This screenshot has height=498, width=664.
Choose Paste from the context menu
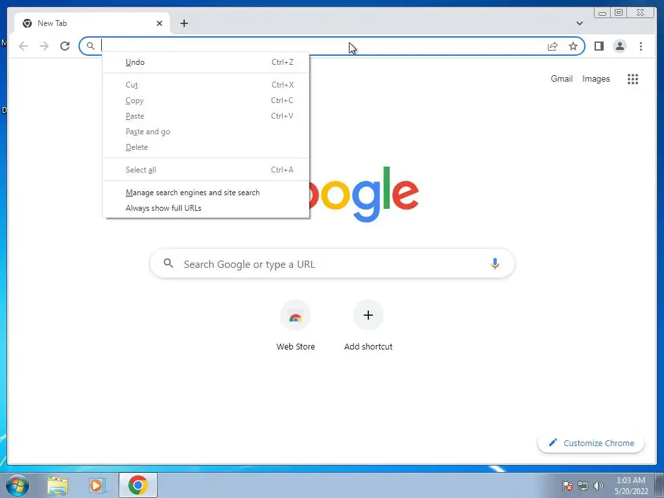pos(206,116)
